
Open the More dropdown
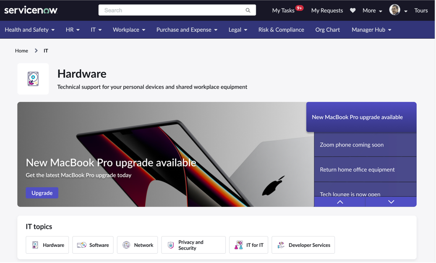[372, 10]
